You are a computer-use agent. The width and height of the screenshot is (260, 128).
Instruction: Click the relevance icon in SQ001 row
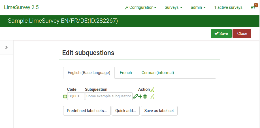point(152,96)
